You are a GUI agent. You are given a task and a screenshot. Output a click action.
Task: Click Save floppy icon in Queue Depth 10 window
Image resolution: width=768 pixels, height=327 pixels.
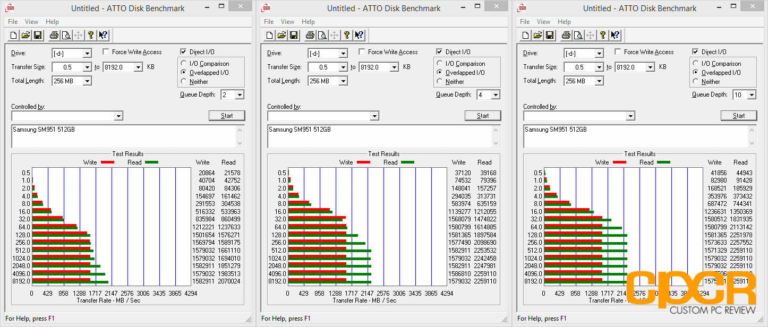550,36
